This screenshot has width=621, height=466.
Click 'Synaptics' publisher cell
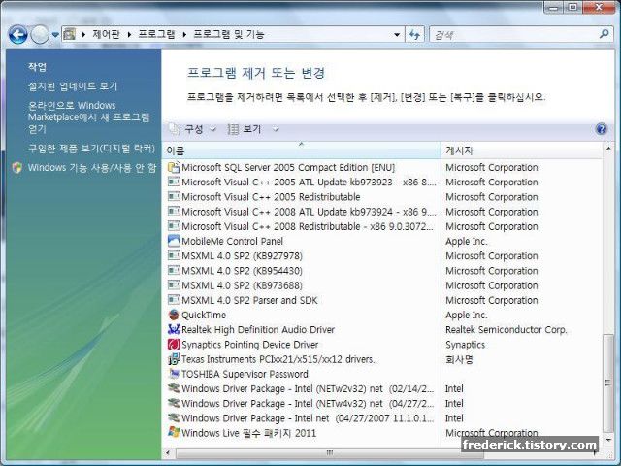[x=465, y=345]
